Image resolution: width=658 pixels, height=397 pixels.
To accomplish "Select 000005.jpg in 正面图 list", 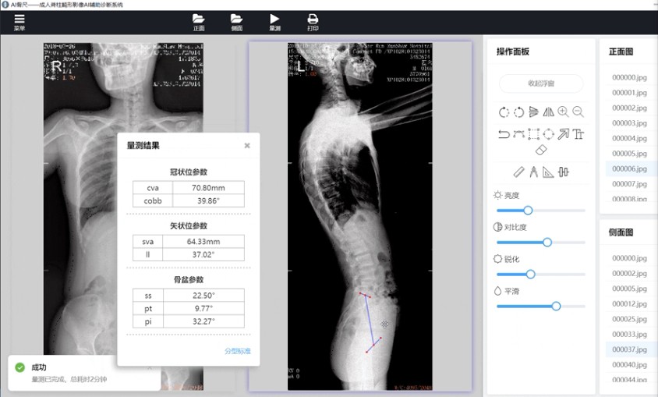I will [629, 154].
